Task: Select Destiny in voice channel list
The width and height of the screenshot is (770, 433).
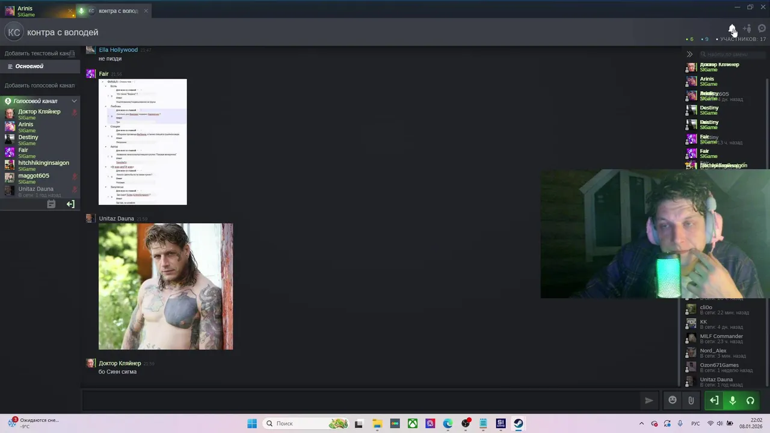Action: [40, 140]
